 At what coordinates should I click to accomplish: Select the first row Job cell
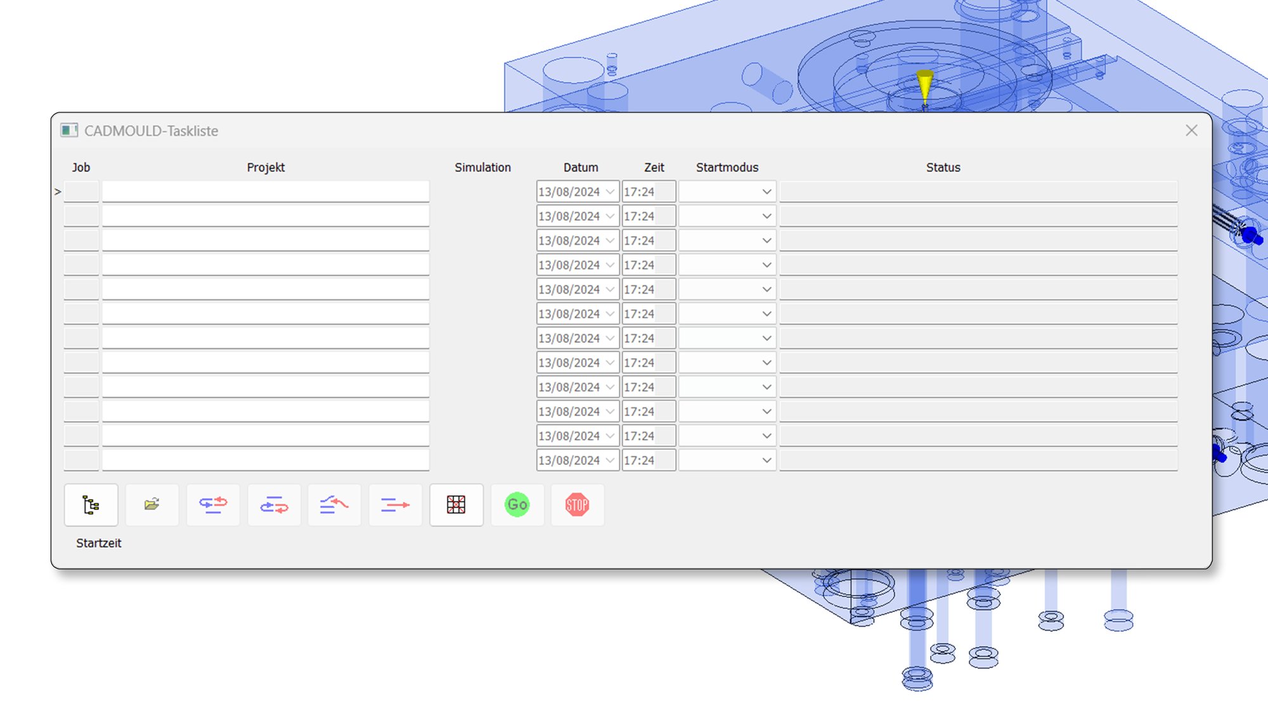tap(81, 192)
